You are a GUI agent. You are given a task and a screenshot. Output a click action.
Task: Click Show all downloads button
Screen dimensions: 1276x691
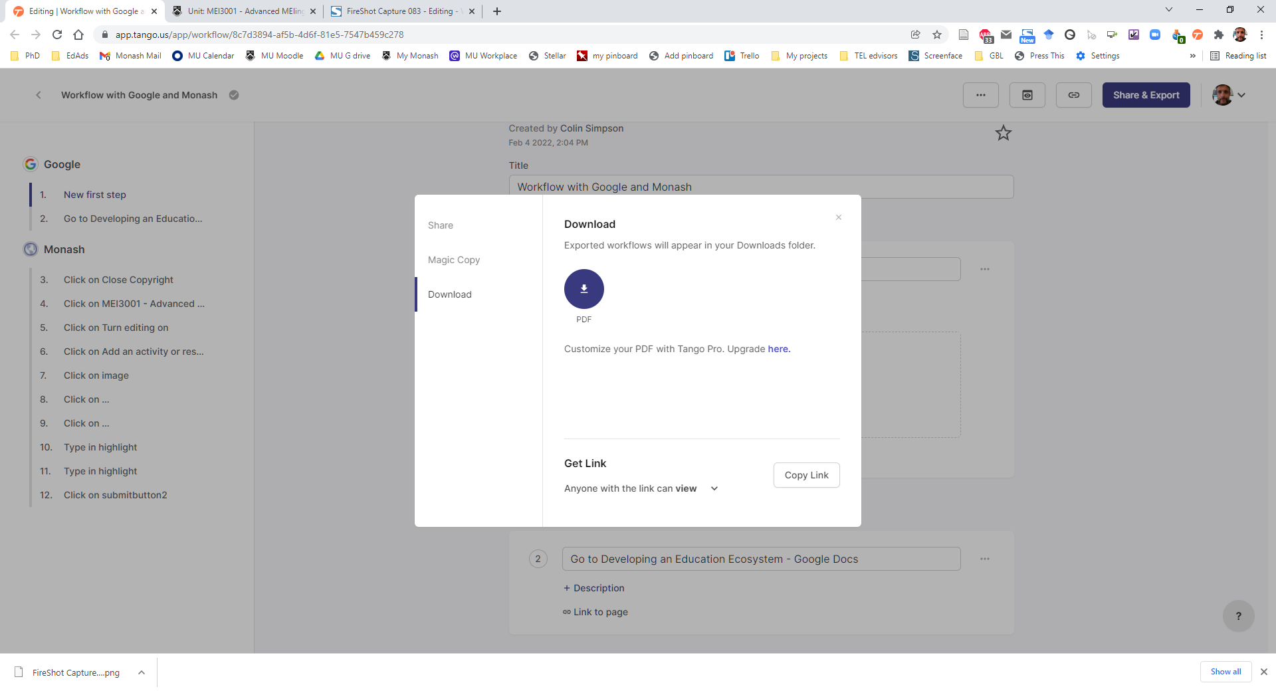click(x=1225, y=672)
